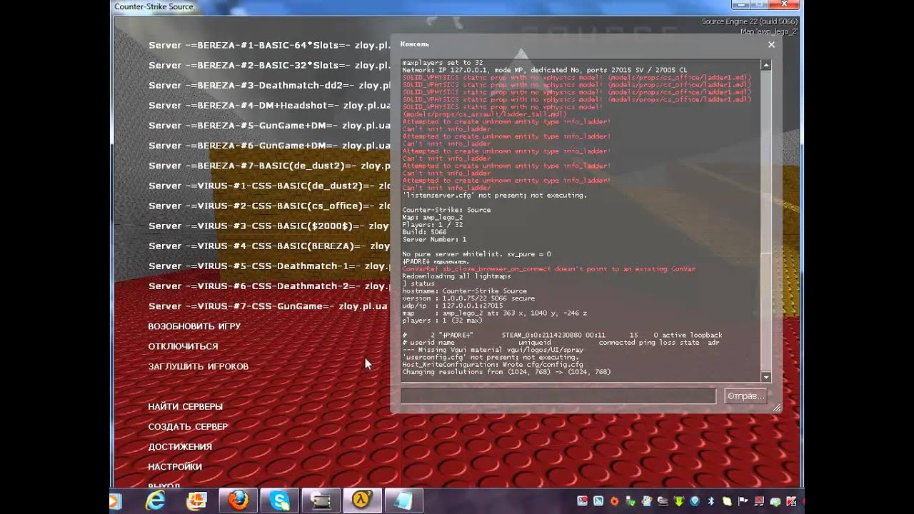914x514 pixels.
Task: Click the Bluetooth icon in system tray
Action: (x=711, y=501)
